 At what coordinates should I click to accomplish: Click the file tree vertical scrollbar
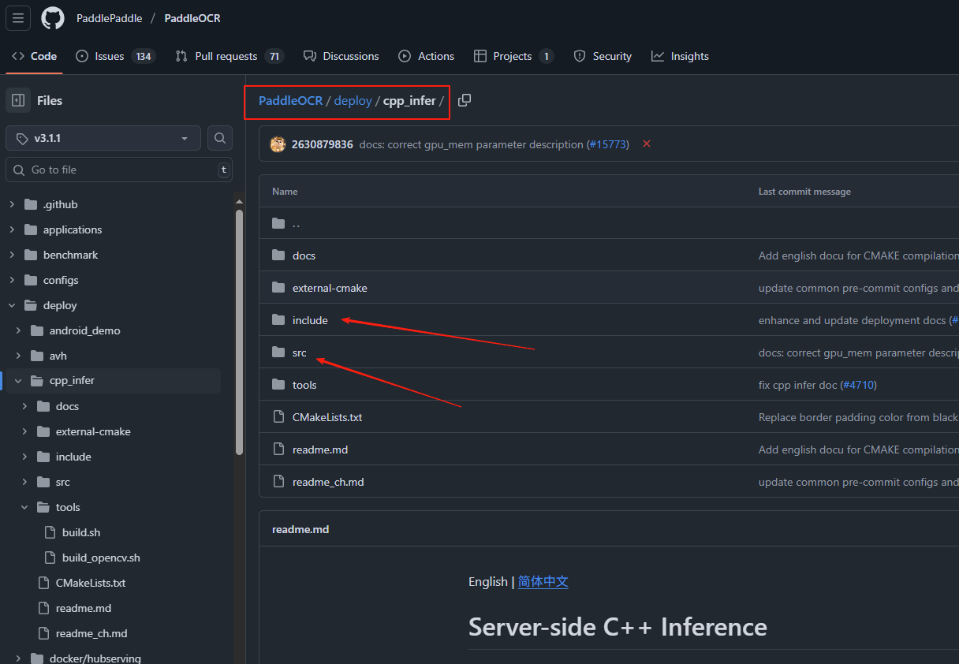[x=239, y=332]
